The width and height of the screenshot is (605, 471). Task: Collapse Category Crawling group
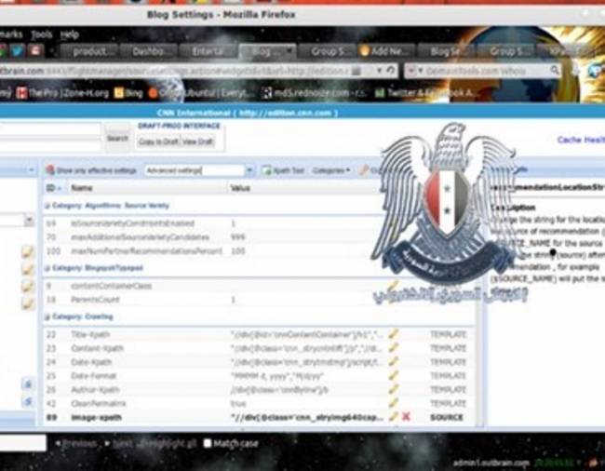[47, 316]
